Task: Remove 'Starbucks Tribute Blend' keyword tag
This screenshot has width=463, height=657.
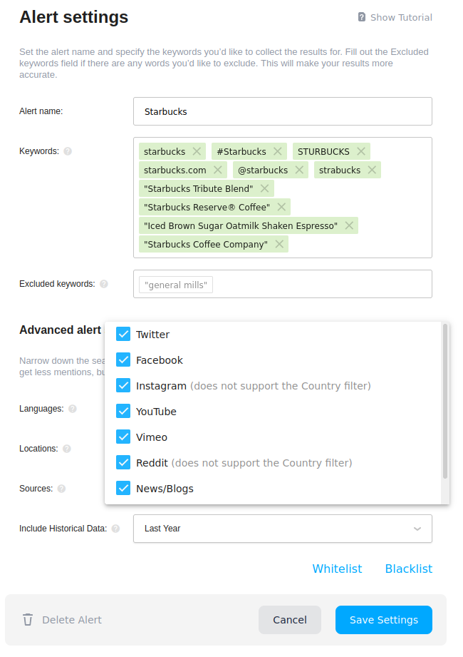Action: [x=264, y=188]
